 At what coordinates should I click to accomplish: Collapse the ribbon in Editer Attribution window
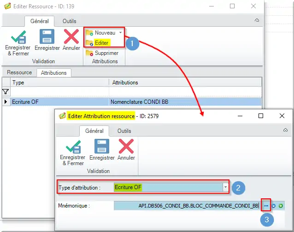click(285, 130)
